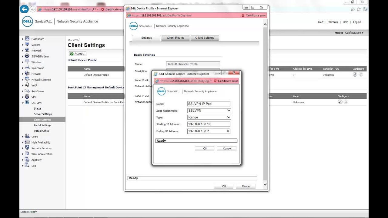
Task: Select the Firewall Settings icon
Action: coord(27,79)
